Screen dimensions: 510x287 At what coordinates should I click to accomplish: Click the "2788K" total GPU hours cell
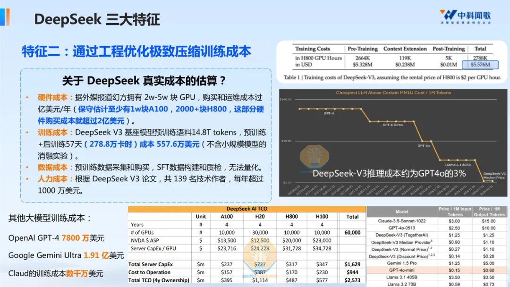480,58
